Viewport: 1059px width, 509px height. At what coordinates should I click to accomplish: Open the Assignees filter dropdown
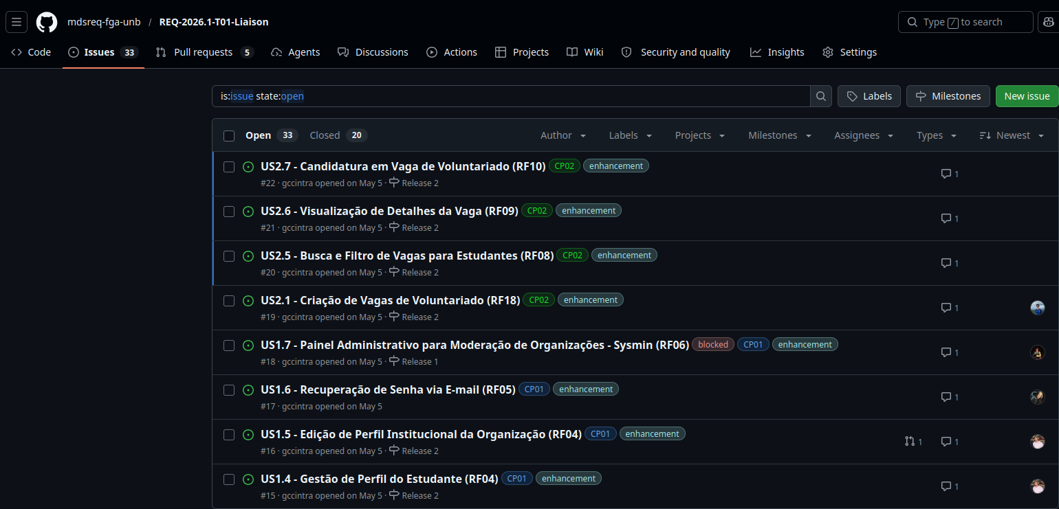(864, 135)
